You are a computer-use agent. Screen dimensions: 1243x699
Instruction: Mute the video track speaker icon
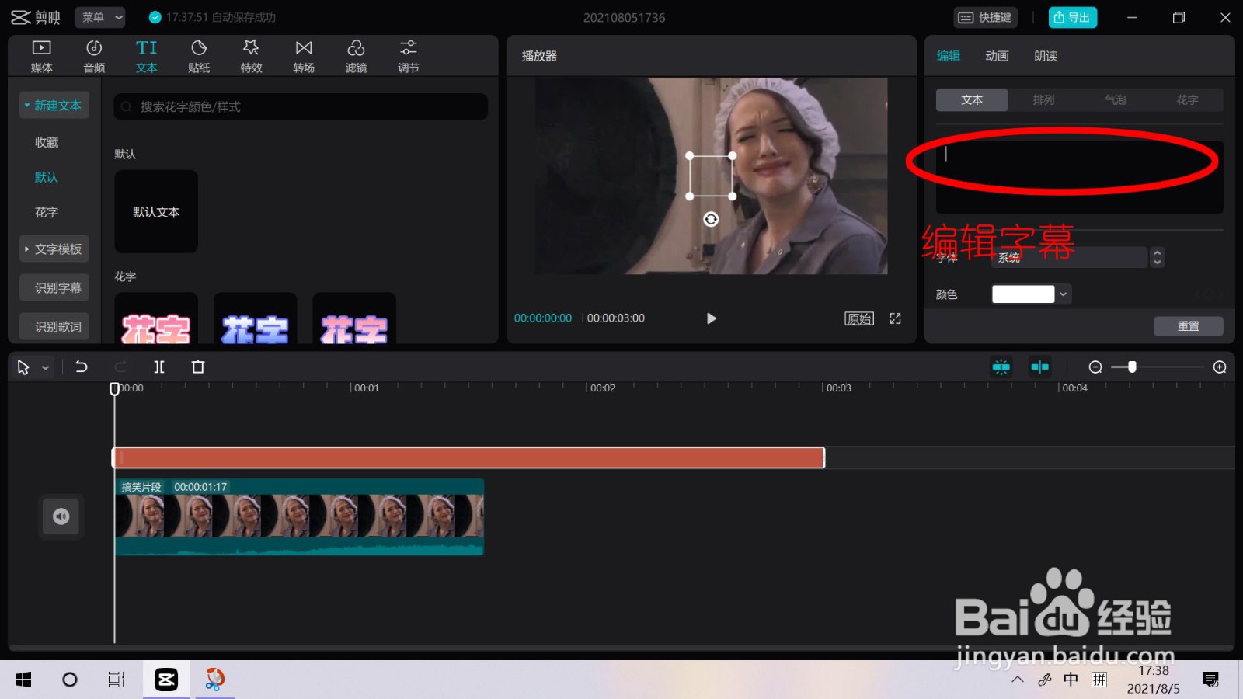pos(61,516)
